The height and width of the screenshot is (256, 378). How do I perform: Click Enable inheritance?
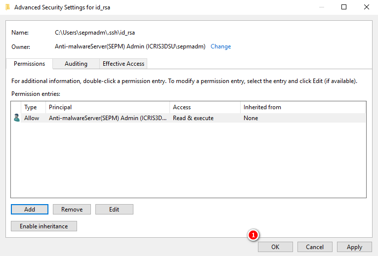coord(44,226)
